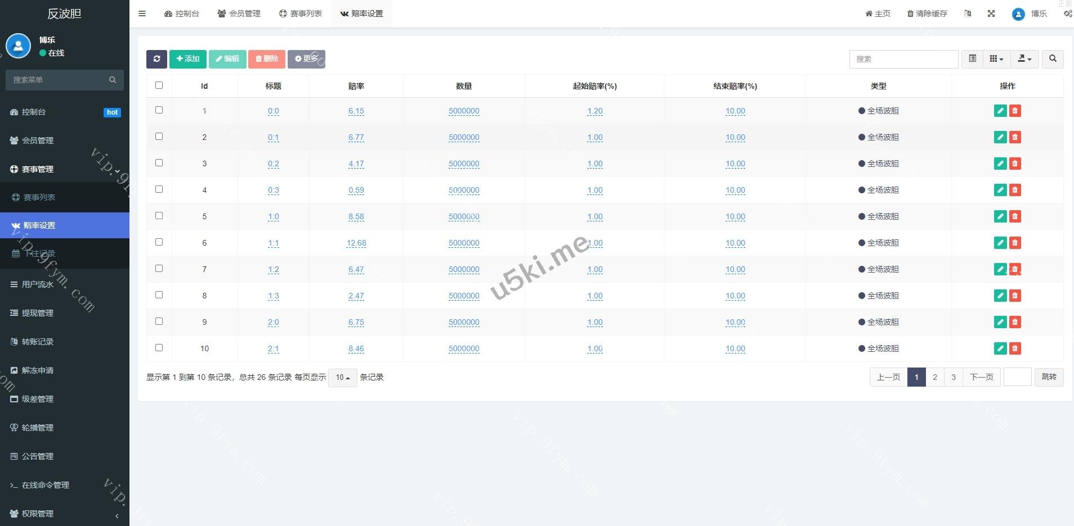Expand the records per page dropdown

point(342,378)
